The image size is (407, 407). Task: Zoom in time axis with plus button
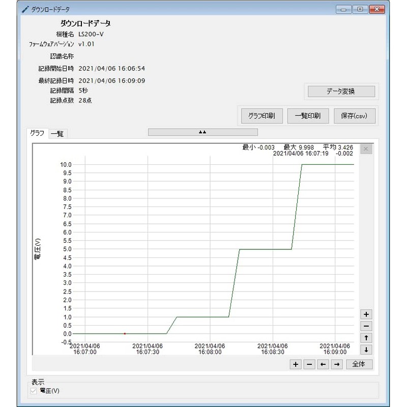coord(296,364)
